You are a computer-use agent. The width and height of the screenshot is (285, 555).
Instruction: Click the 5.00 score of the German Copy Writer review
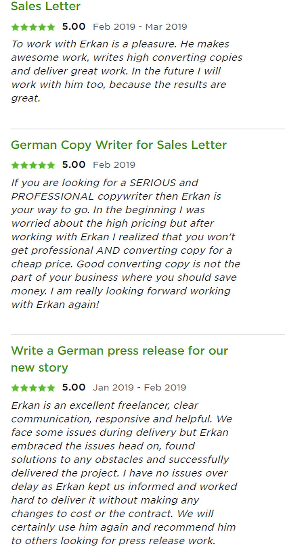click(74, 165)
